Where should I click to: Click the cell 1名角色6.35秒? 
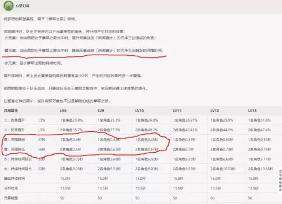tap(184, 159)
